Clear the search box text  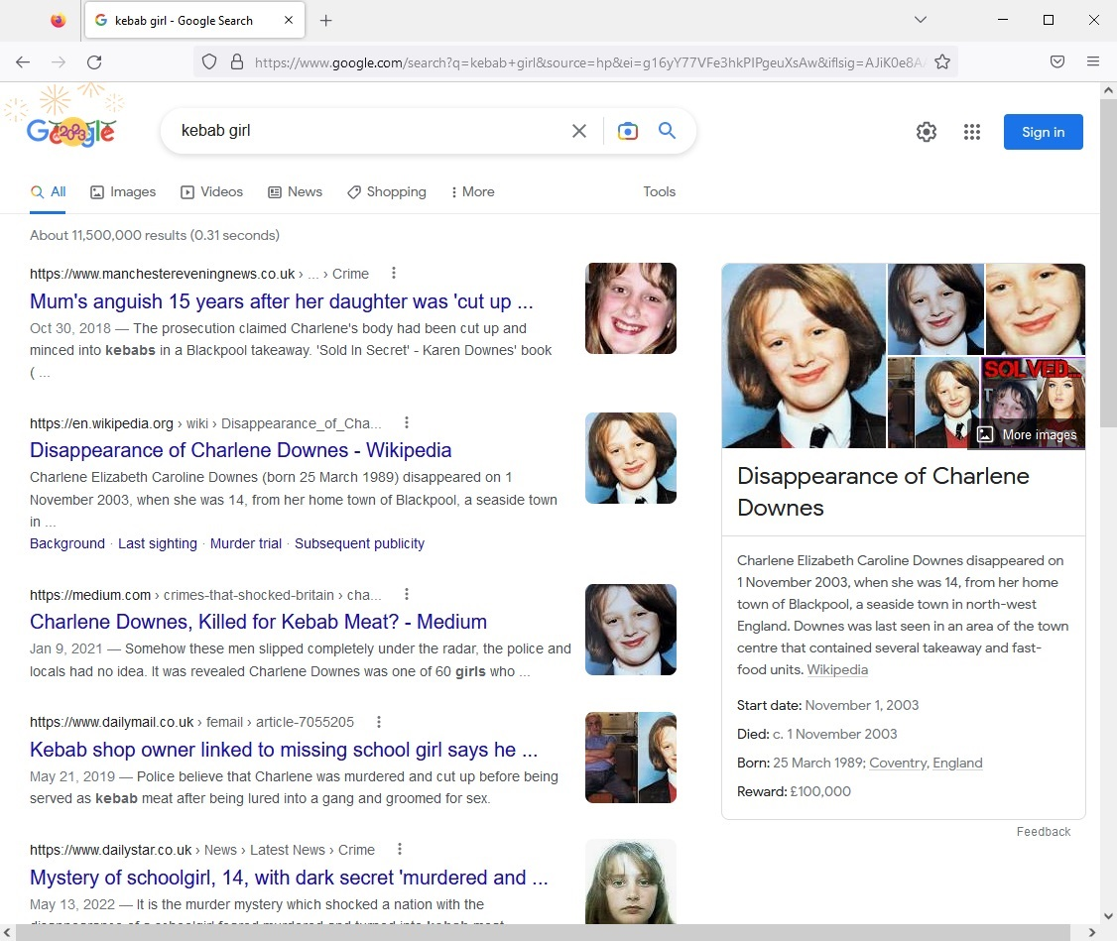[x=579, y=131]
